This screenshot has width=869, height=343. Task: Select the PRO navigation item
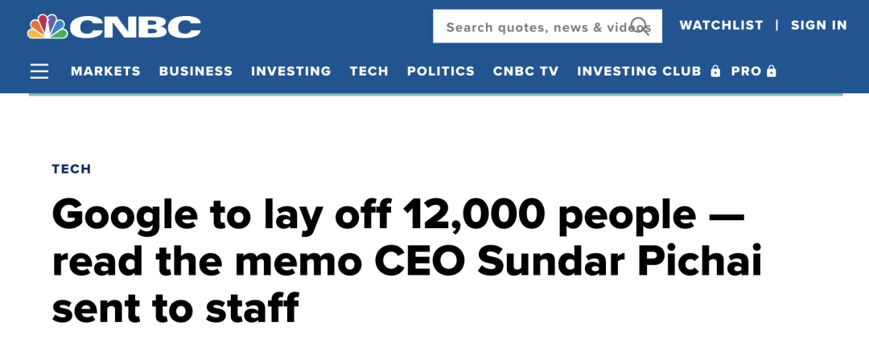click(x=745, y=71)
